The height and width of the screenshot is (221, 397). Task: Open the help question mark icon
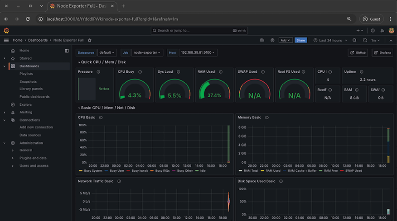(373, 30)
